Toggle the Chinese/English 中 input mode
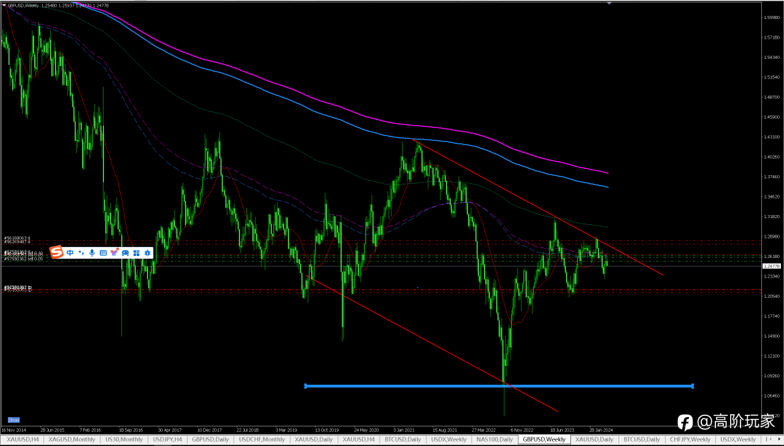Viewport: 784px width, 446px height. tap(70, 252)
